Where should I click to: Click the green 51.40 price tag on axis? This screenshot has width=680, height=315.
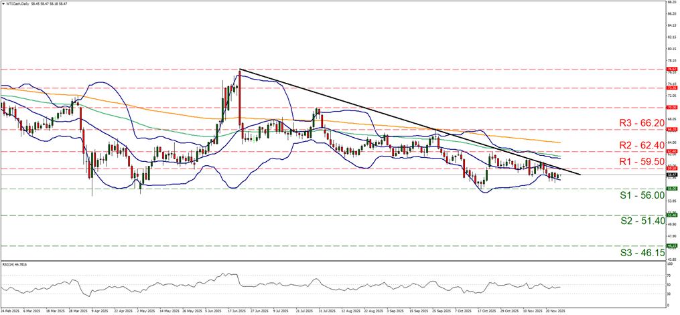672,215
